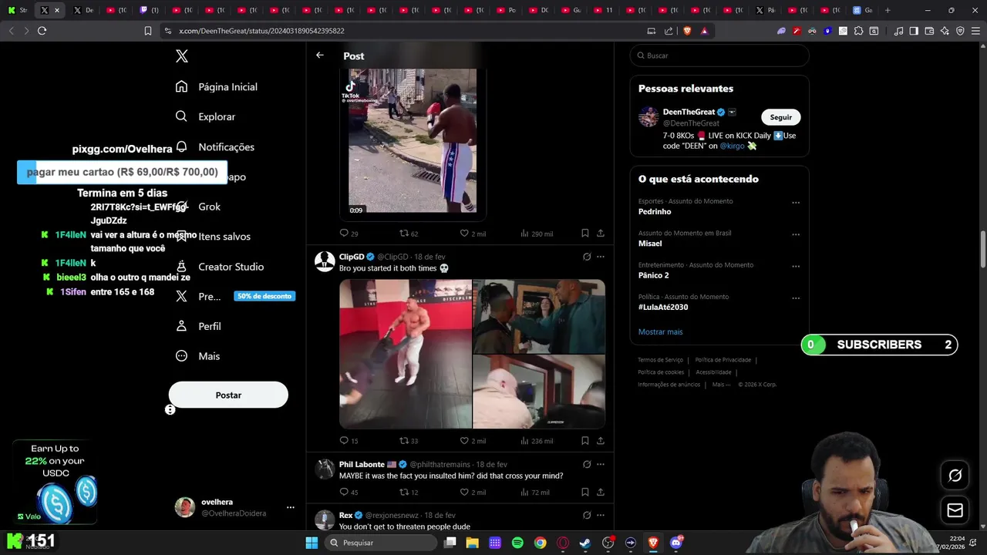This screenshot has height=555, width=987.
Task: Open Perfil from the sidebar
Action: point(198,326)
